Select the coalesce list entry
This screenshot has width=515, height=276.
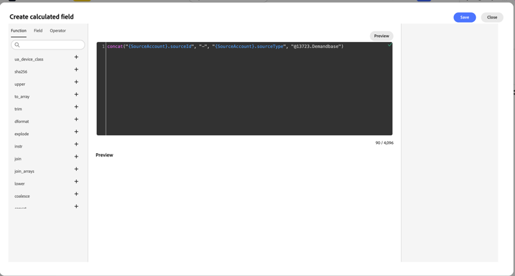pyautogui.click(x=22, y=196)
